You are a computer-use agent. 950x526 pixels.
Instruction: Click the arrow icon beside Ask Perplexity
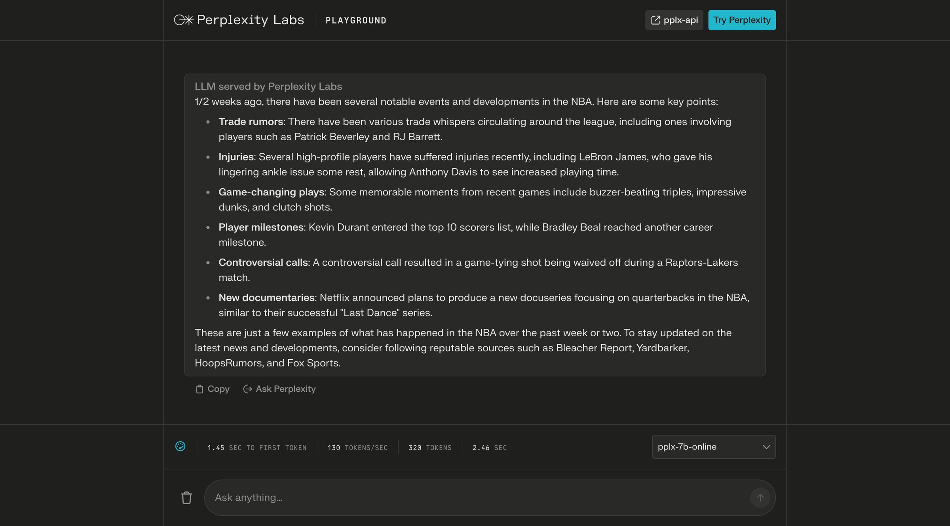pos(247,389)
